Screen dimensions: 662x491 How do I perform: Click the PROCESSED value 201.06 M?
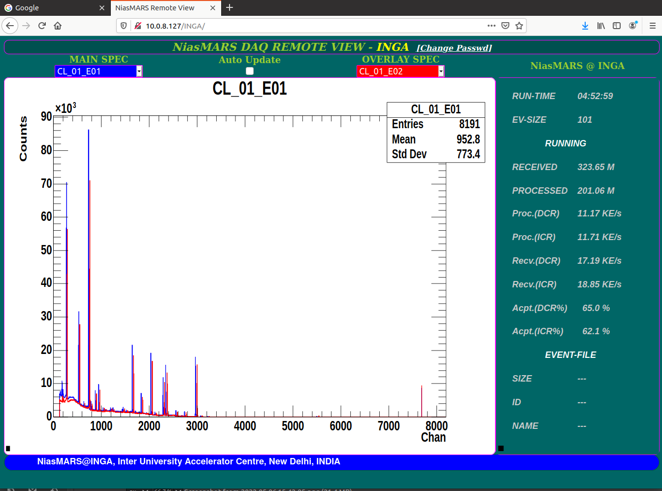coord(596,191)
